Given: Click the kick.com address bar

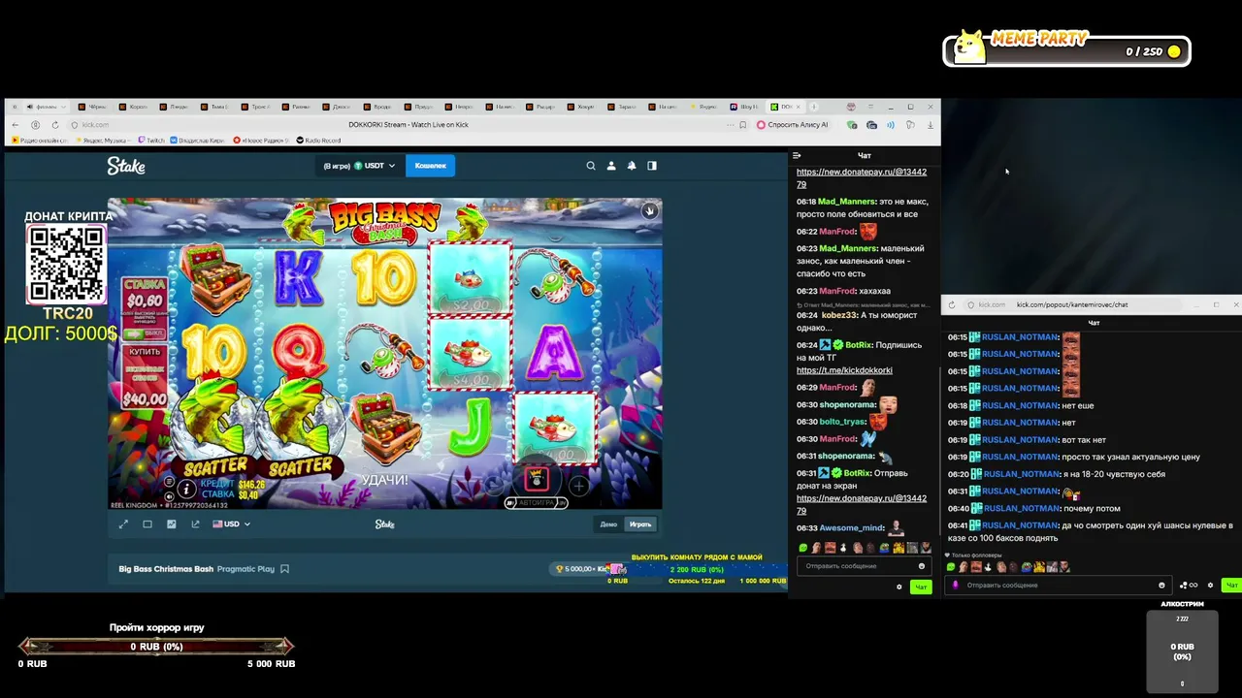Looking at the screenshot, I should (95, 125).
